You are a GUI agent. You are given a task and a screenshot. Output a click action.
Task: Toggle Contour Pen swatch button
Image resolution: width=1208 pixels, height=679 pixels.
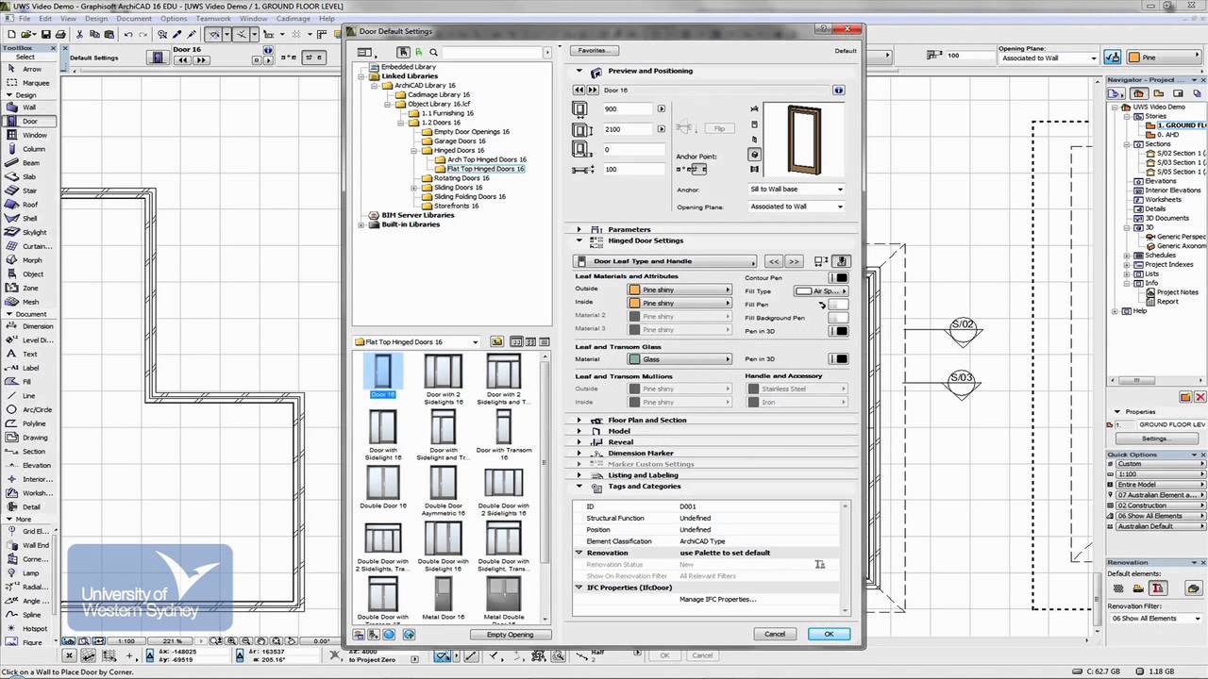pyautogui.click(x=838, y=278)
